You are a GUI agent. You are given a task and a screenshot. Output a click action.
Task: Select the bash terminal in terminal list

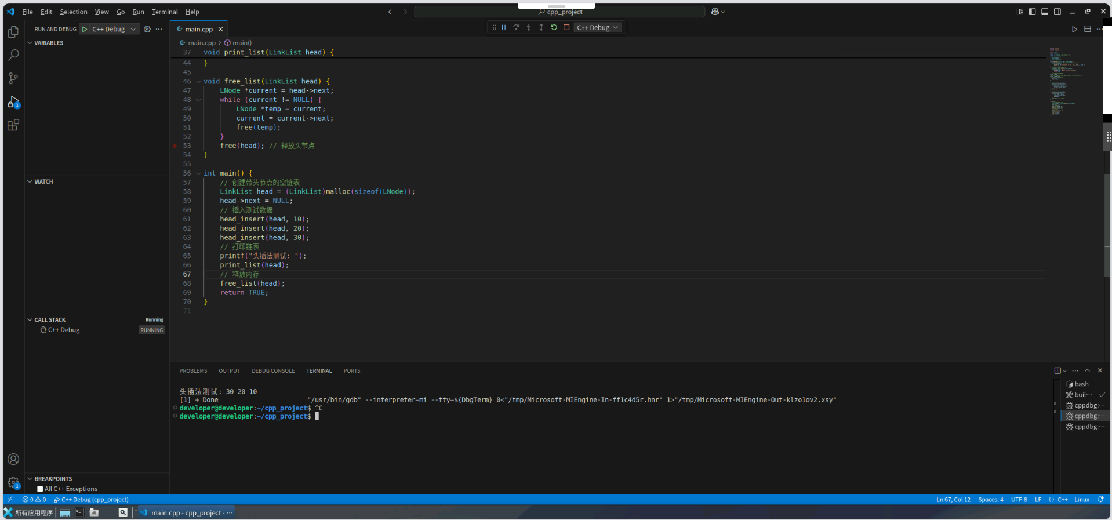pos(1082,384)
